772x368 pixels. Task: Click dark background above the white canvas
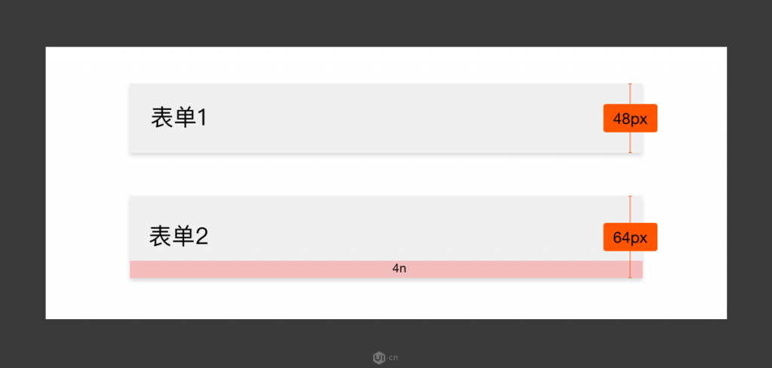coord(386,23)
